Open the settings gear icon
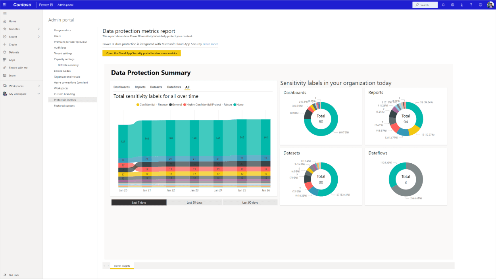Image resolution: width=496 pixels, height=279 pixels. coord(452,5)
